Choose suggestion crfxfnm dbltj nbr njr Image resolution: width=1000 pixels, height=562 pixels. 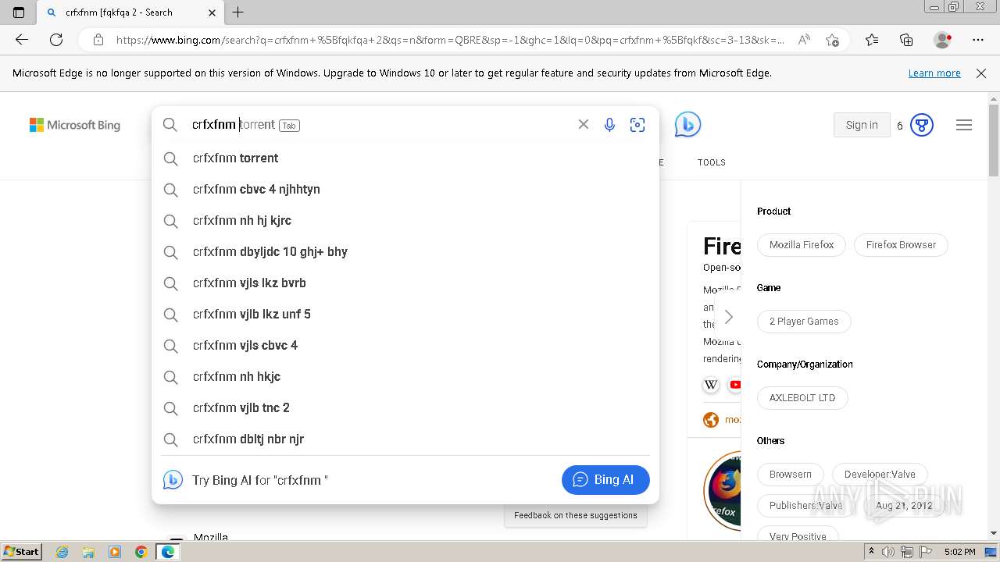405,439
